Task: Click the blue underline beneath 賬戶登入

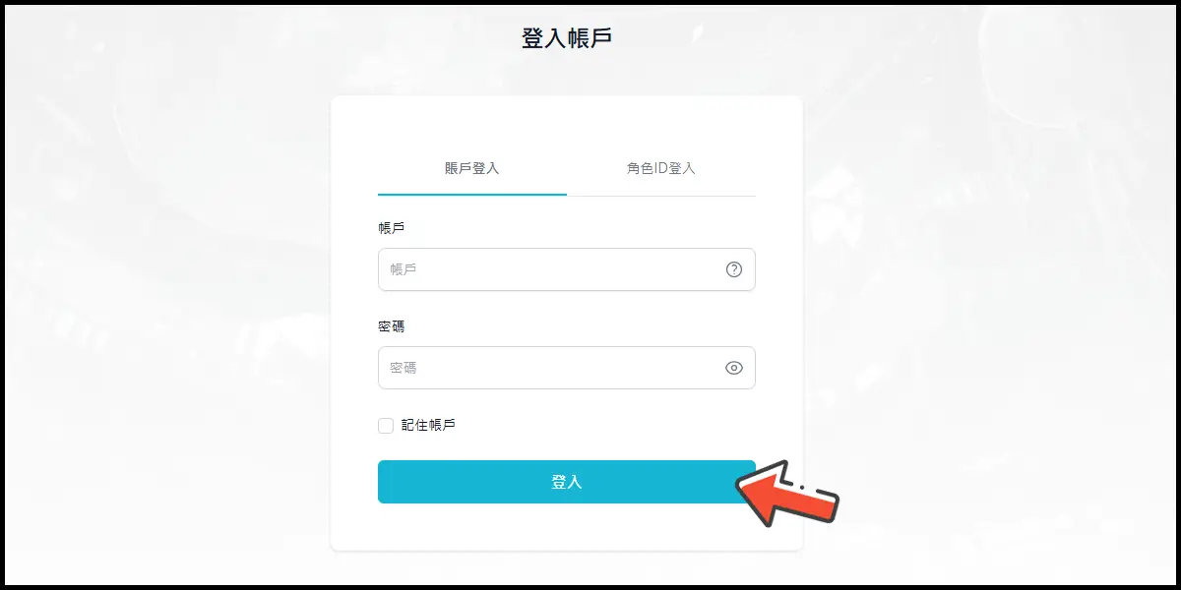Action: click(x=472, y=195)
